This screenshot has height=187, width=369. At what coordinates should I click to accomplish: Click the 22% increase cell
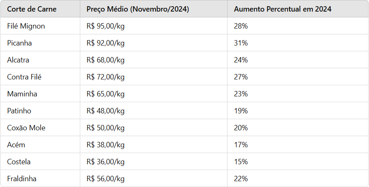[x=241, y=179]
